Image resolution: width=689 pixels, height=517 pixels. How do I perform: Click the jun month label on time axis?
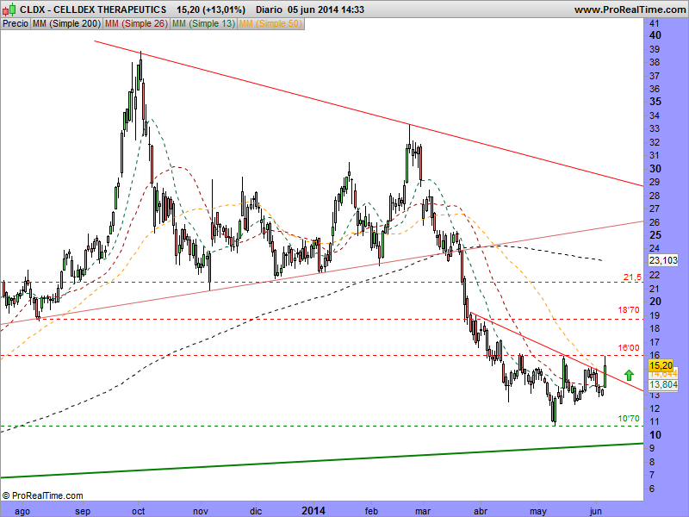click(x=595, y=511)
